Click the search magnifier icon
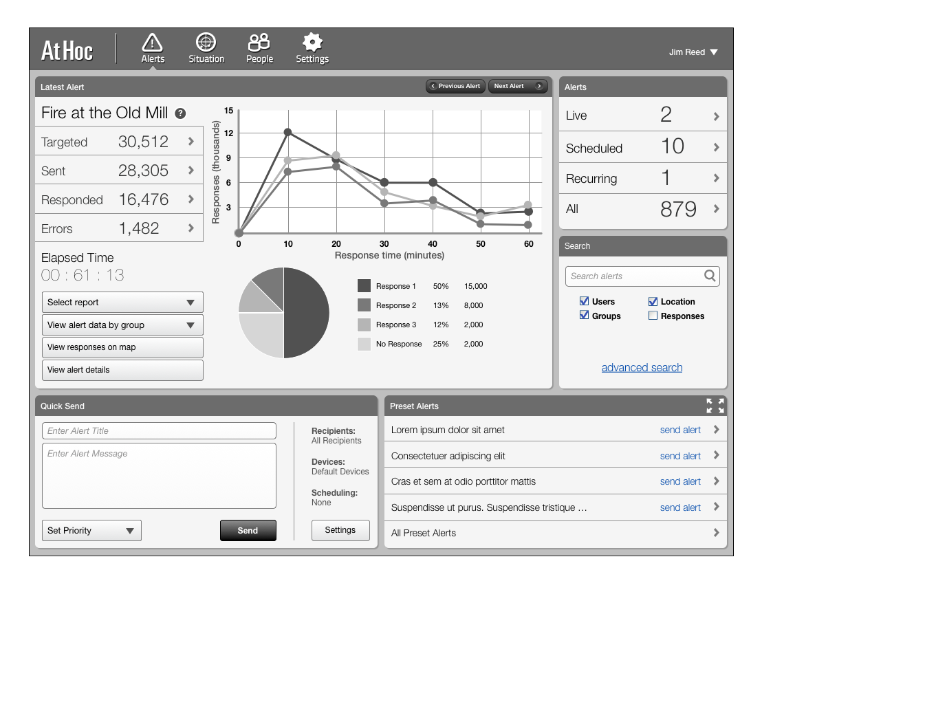 (710, 276)
